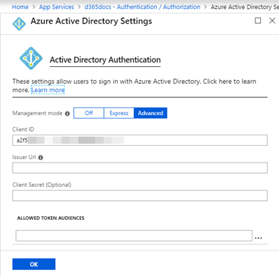Click the Azure Active Directory header icon
This screenshot has width=279, height=277.
coord(19,24)
